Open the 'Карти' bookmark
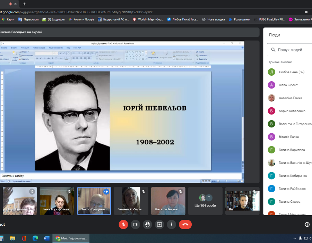312x243 pixels. [8, 19]
